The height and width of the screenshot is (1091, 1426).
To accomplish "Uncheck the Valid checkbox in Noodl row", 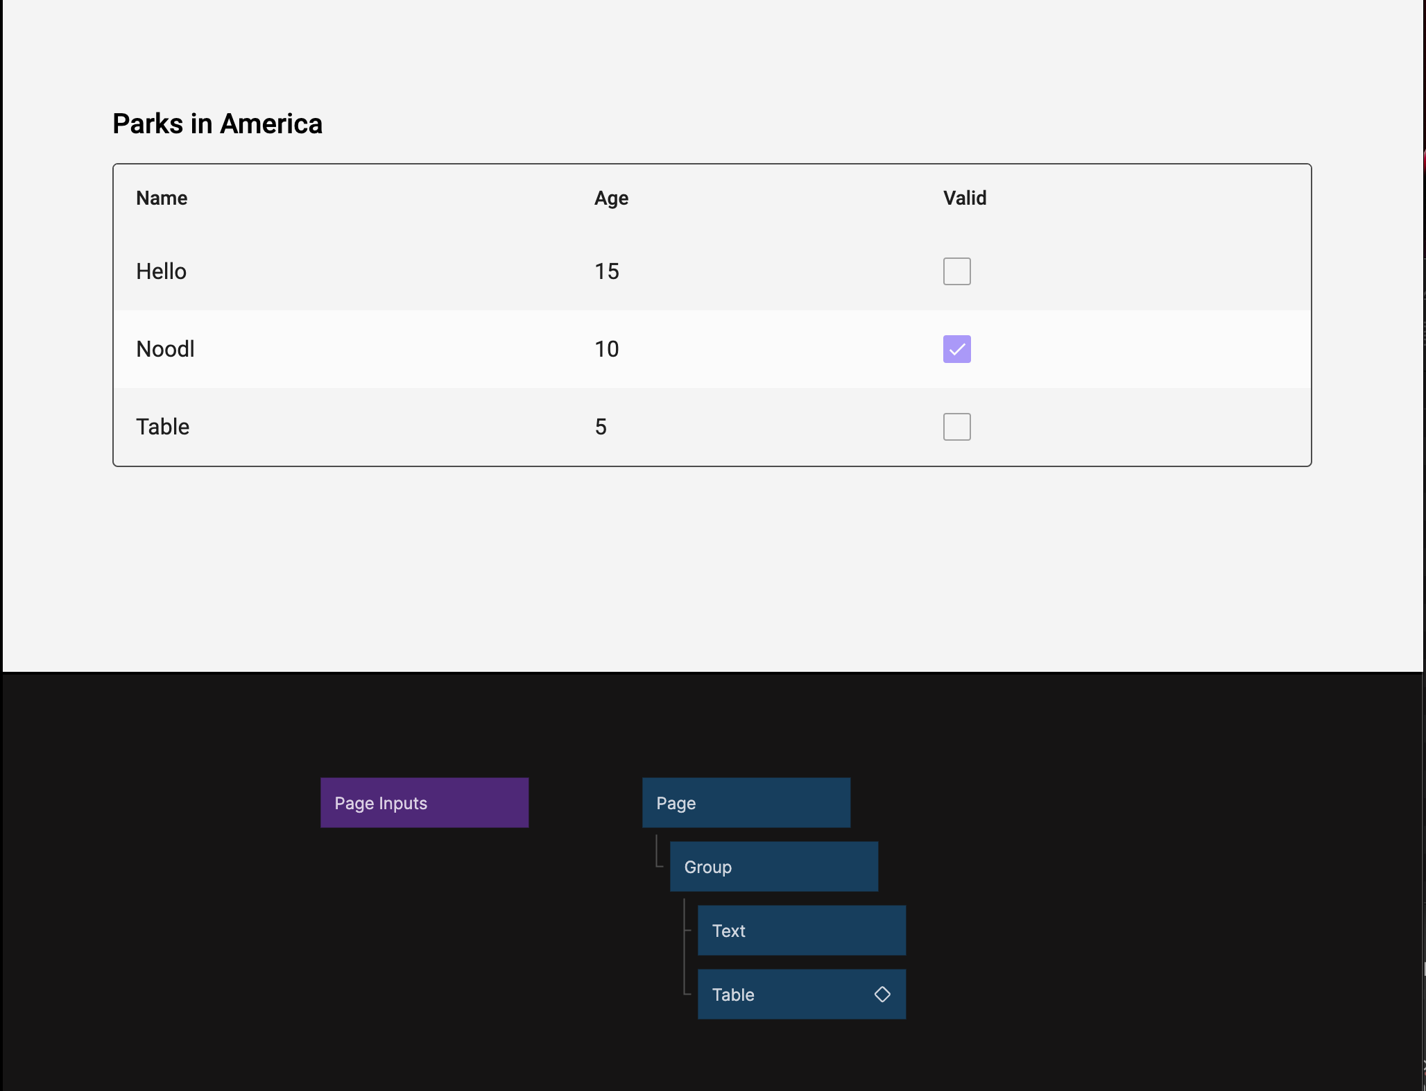I will [x=956, y=349].
